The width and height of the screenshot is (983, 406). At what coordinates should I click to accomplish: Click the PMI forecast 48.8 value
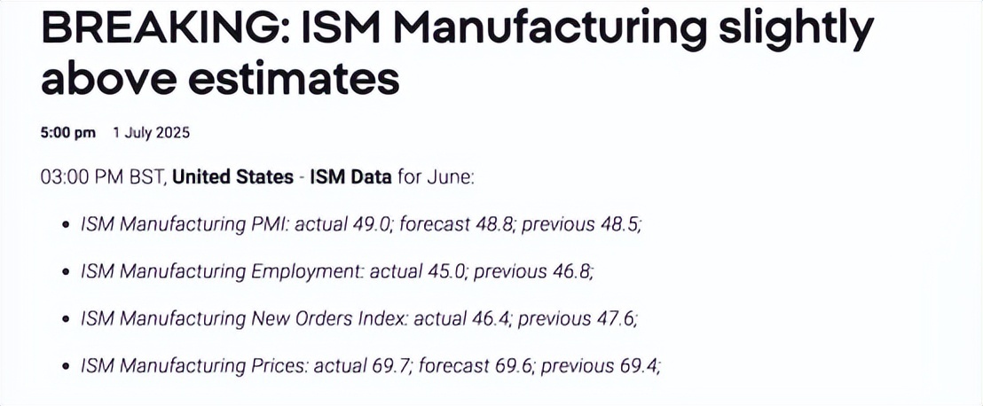pos(458,225)
